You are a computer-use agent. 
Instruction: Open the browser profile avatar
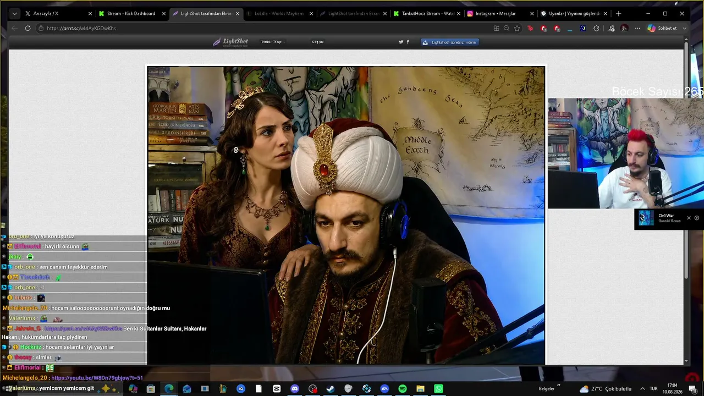tap(624, 28)
